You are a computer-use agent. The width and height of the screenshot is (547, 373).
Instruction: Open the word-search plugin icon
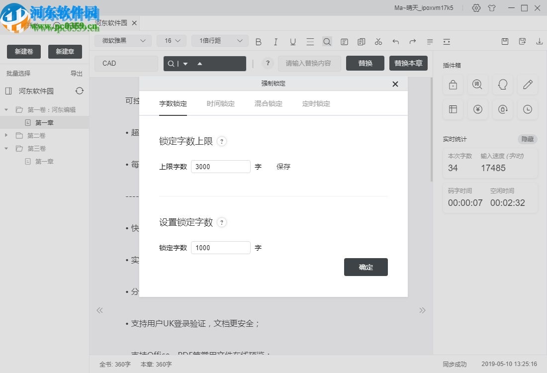tap(477, 85)
